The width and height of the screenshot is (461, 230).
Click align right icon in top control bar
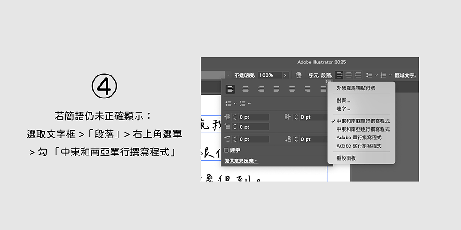(x=357, y=75)
